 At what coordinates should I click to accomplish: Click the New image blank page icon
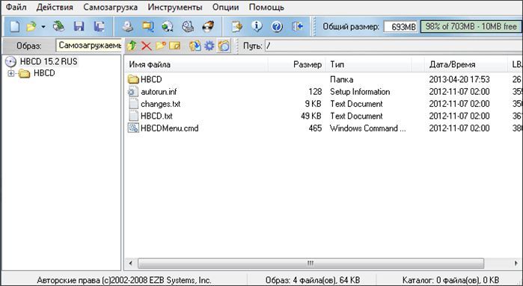pos(14,26)
